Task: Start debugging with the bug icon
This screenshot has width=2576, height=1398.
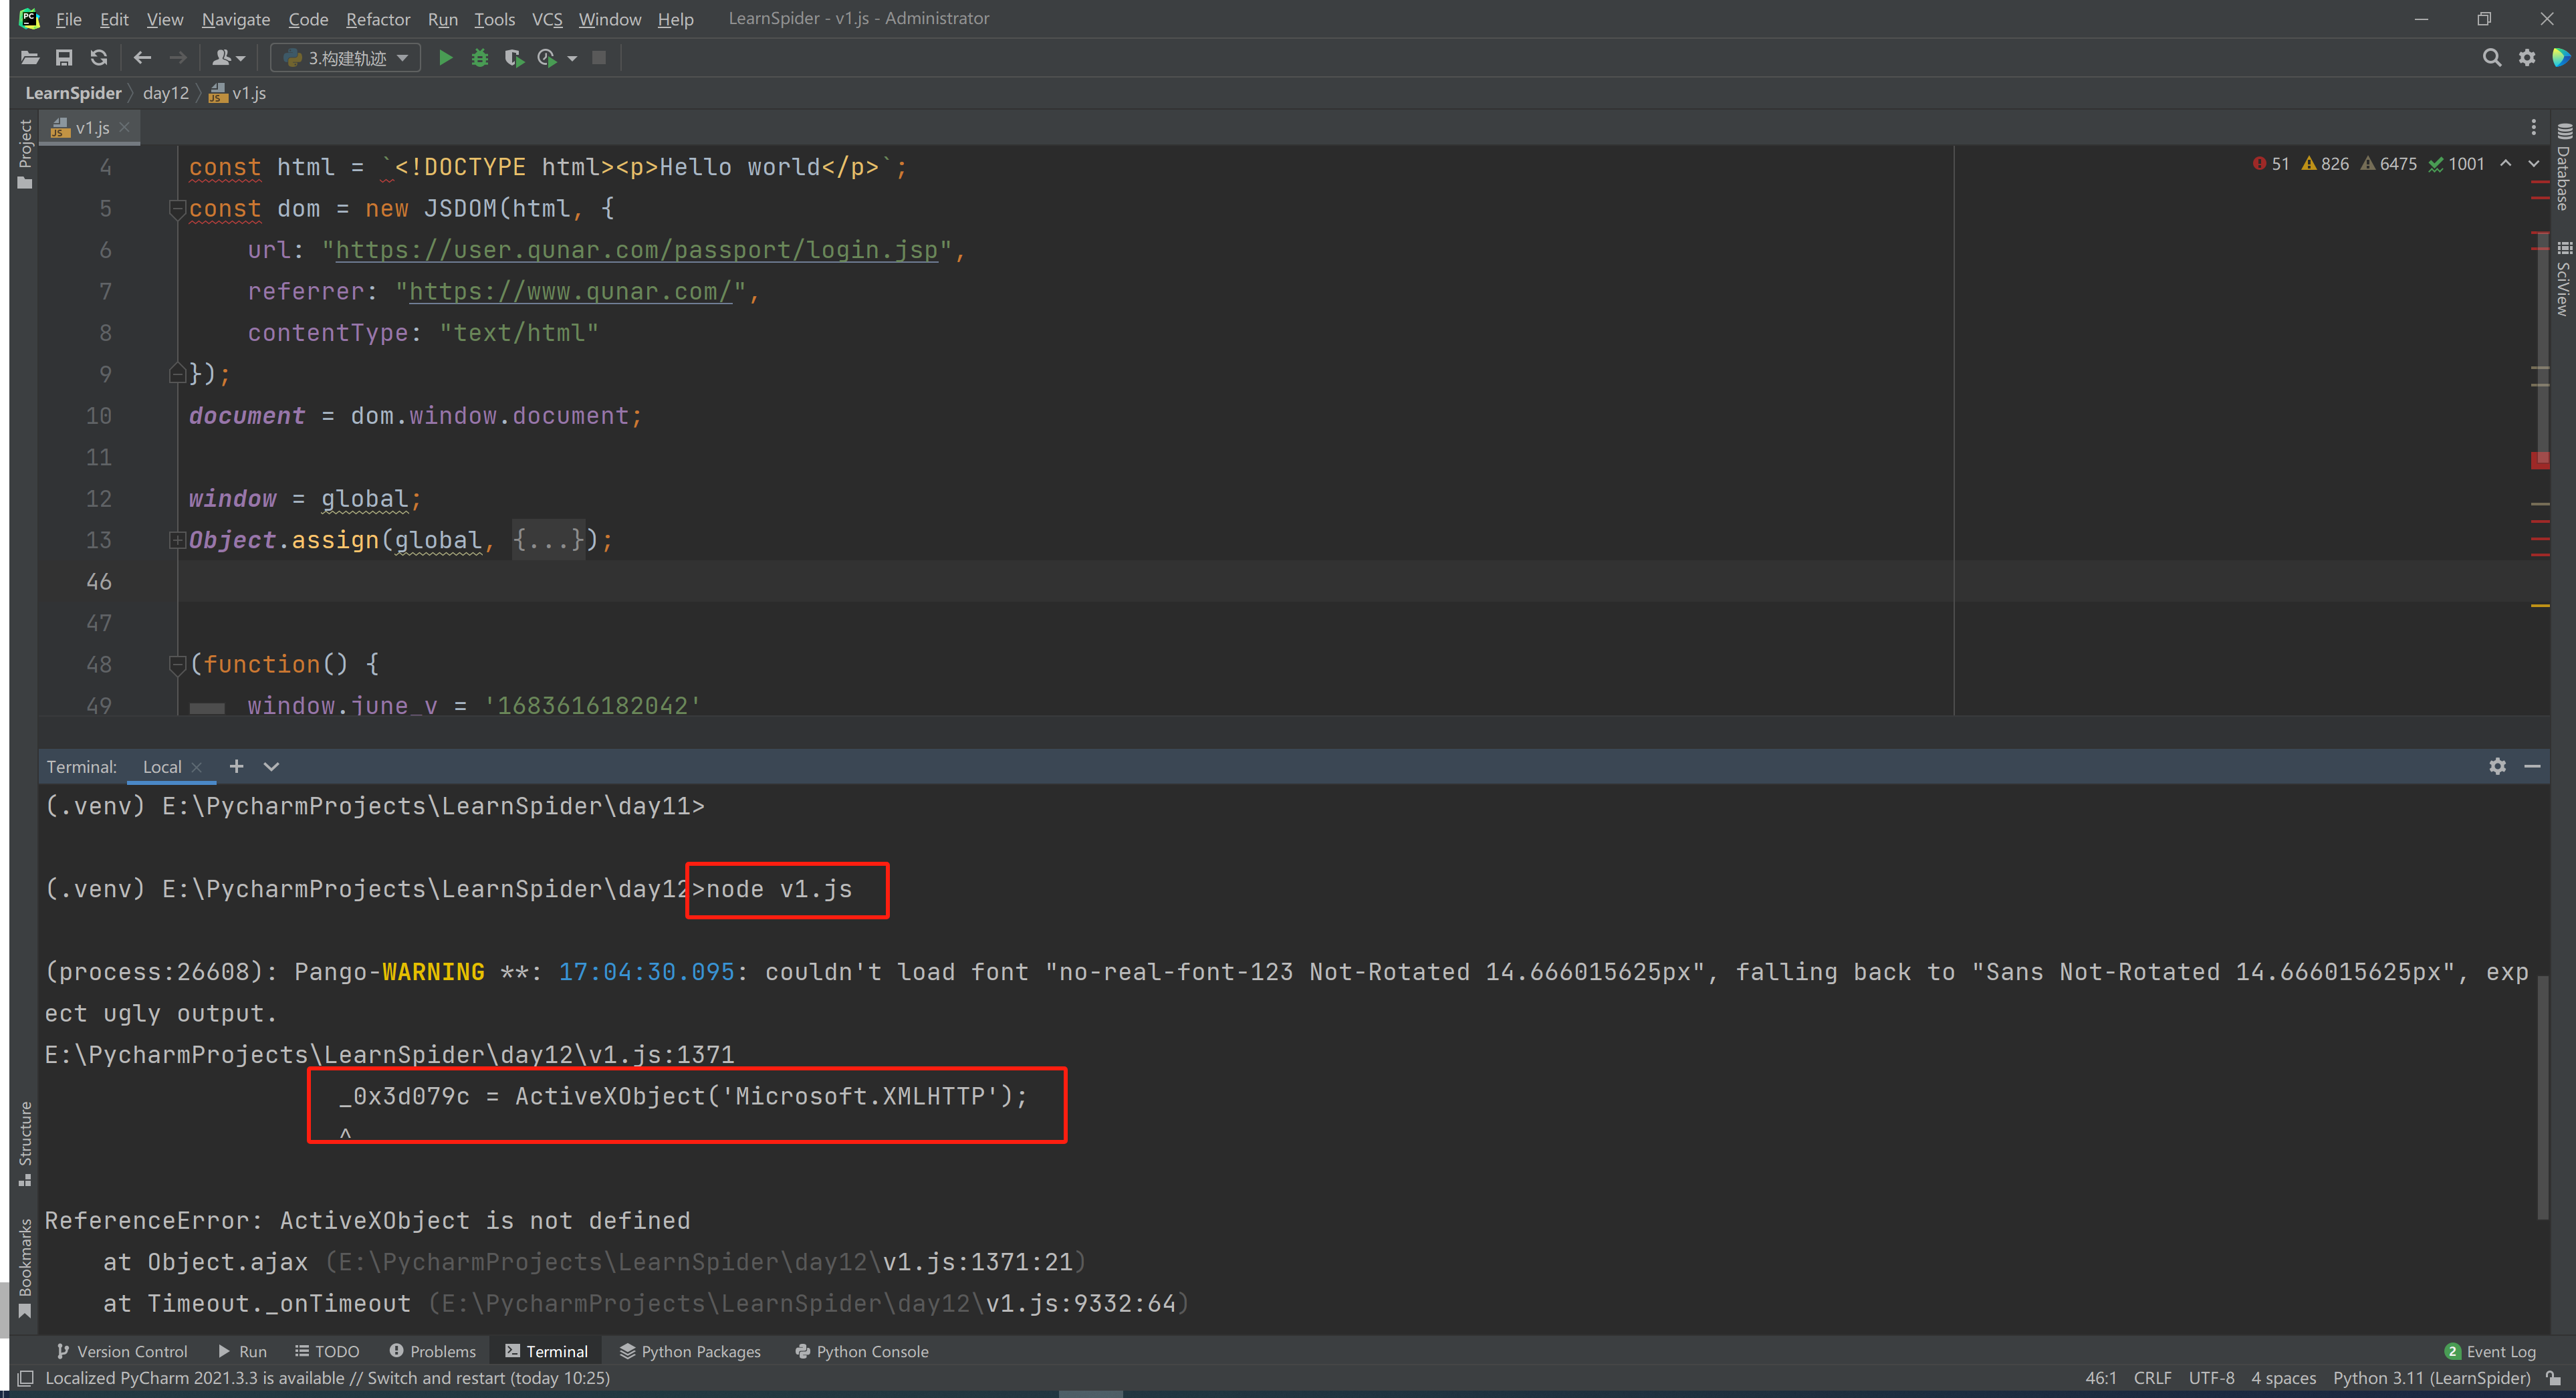Action: [x=480, y=58]
